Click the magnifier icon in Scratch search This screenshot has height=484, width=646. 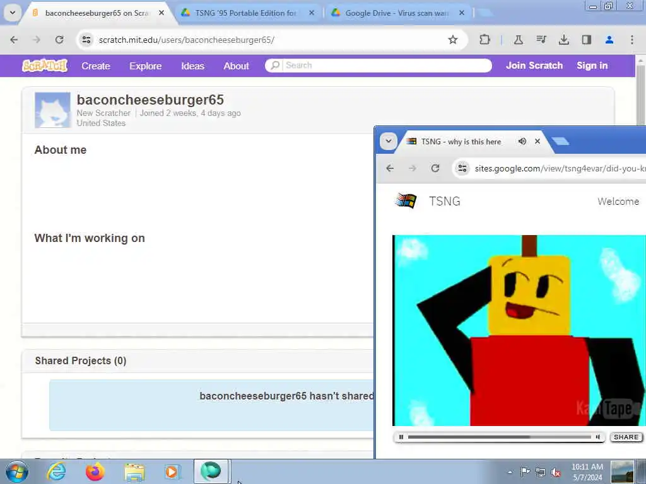[x=275, y=66]
